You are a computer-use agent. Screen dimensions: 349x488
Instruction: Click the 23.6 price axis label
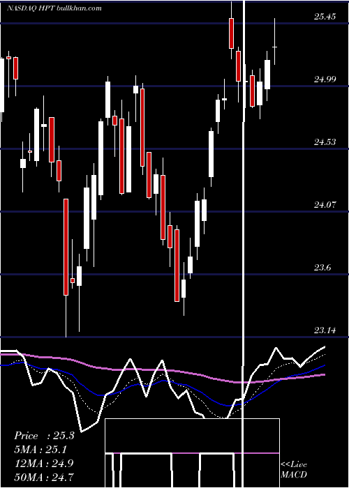[322, 267]
